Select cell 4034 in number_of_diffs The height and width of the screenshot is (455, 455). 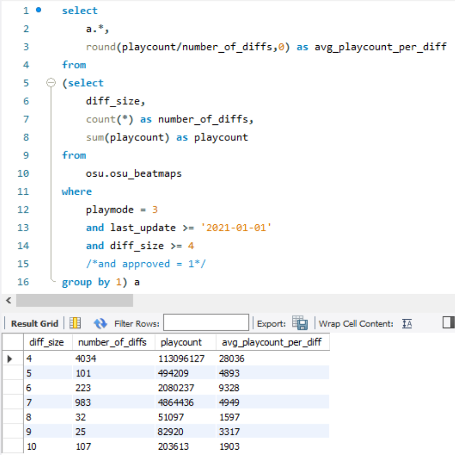coord(114,359)
